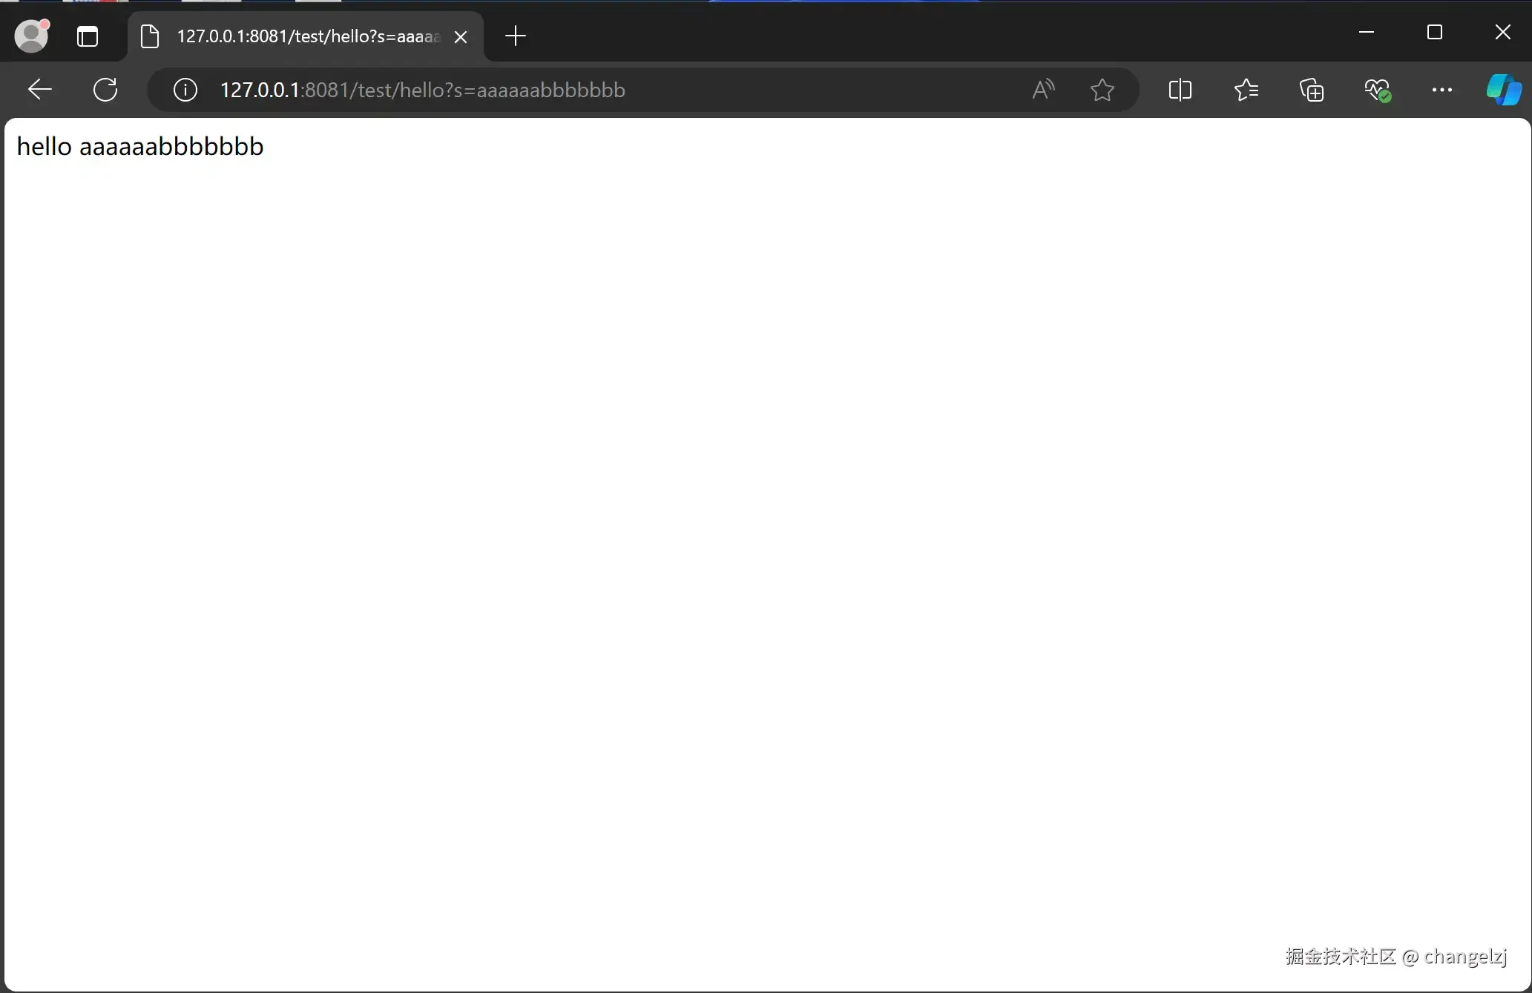The width and height of the screenshot is (1532, 993).
Task: Open Read aloud feature
Action: [1043, 90]
